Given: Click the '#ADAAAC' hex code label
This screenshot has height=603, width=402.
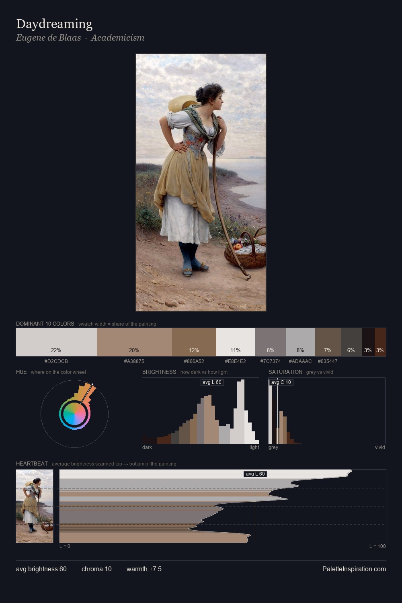Looking at the screenshot, I should pyautogui.click(x=300, y=361).
